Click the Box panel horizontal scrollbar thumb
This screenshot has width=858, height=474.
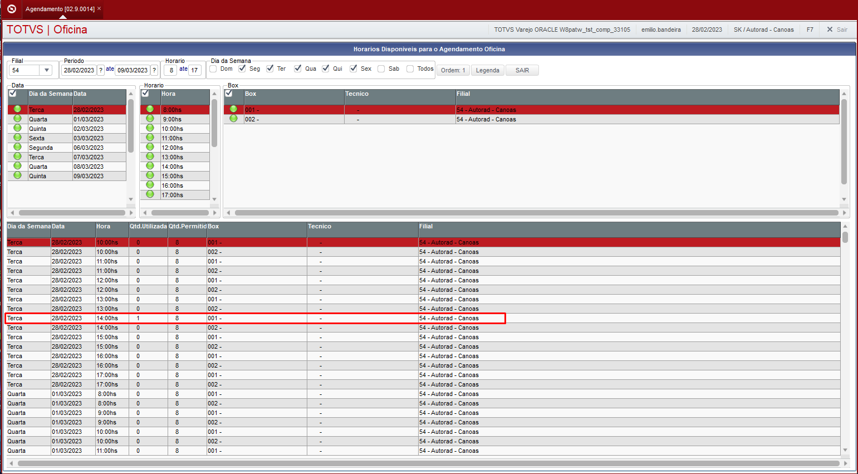(x=537, y=213)
